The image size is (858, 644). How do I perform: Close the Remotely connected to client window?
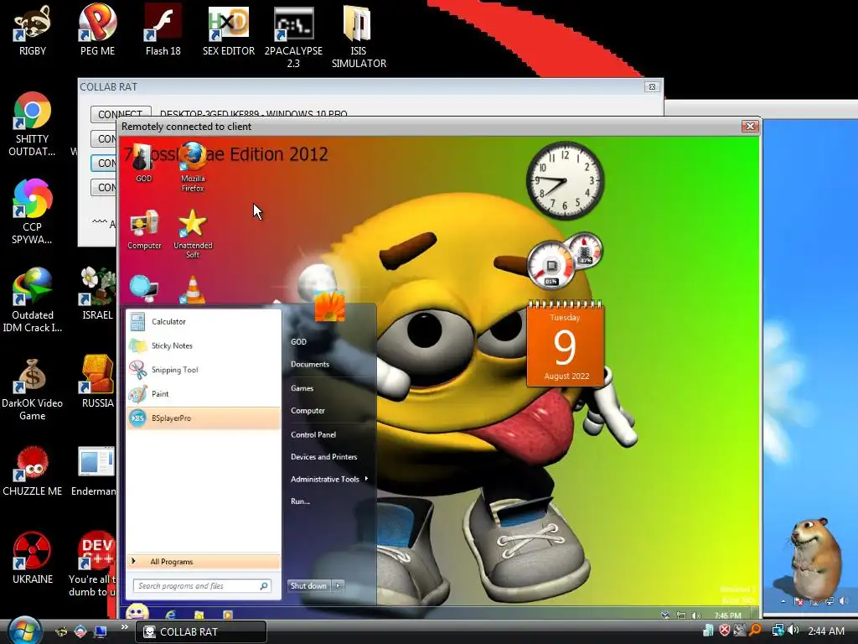750,126
